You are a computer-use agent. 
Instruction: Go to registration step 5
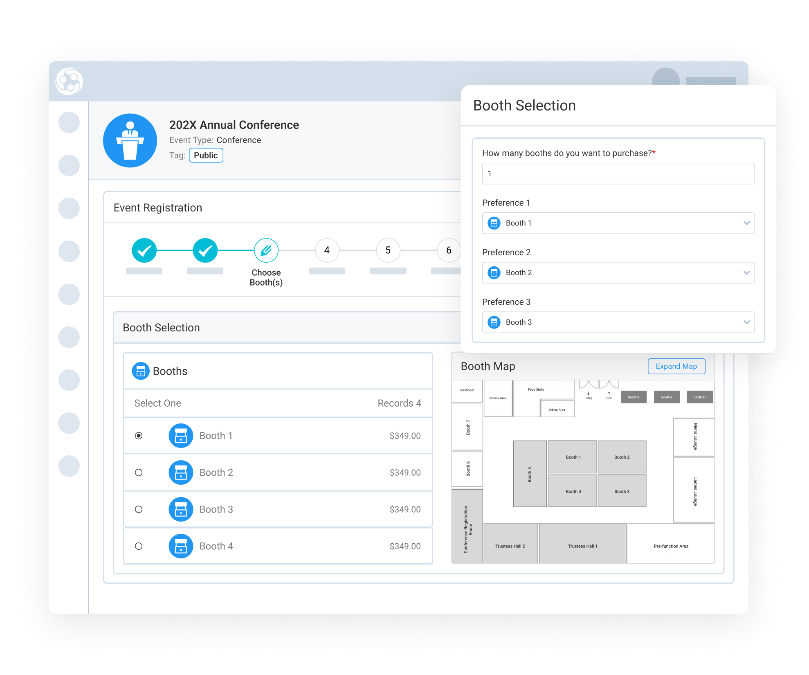tap(388, 250)
